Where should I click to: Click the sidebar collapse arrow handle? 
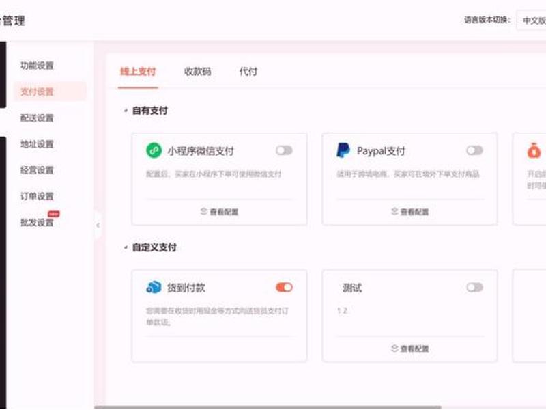(98, 225)
